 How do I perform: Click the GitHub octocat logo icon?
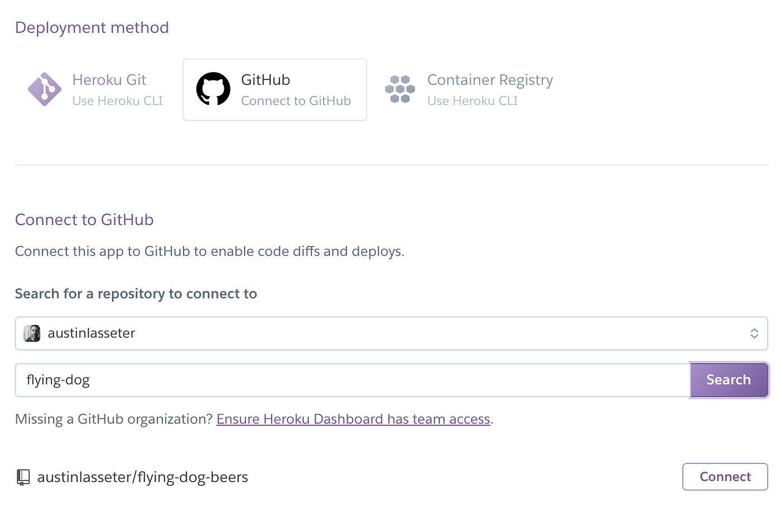point(213,89)
